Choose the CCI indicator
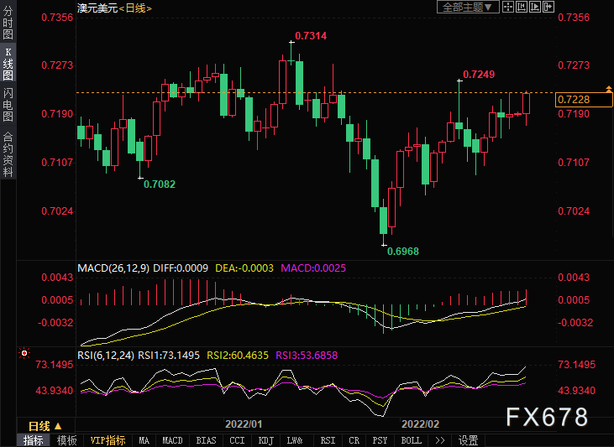 [x=237, y=440]
